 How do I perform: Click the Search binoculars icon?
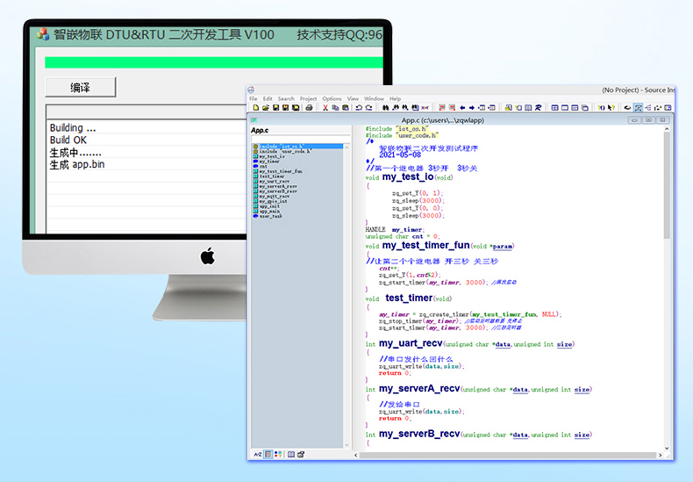point(386,107)
